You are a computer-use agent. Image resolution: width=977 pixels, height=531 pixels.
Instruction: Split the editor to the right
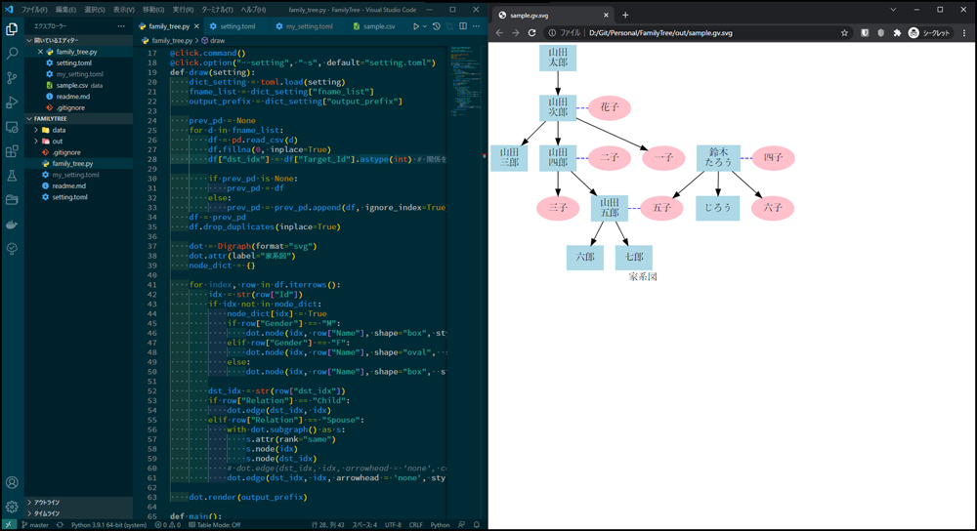(463, 26)
